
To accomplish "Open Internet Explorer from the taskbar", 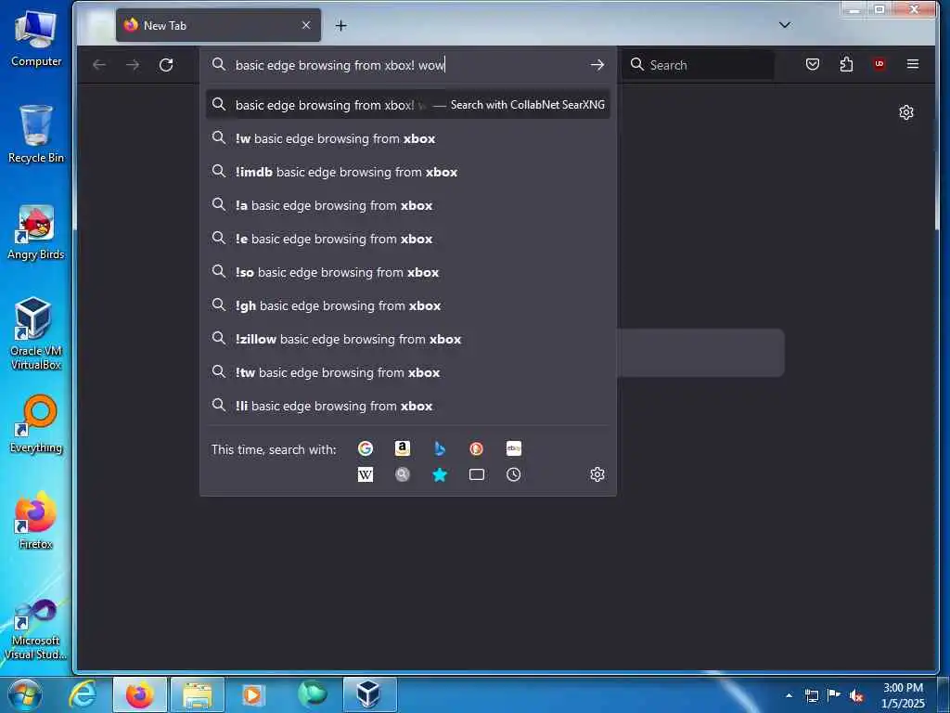I will tap(83, 694).
